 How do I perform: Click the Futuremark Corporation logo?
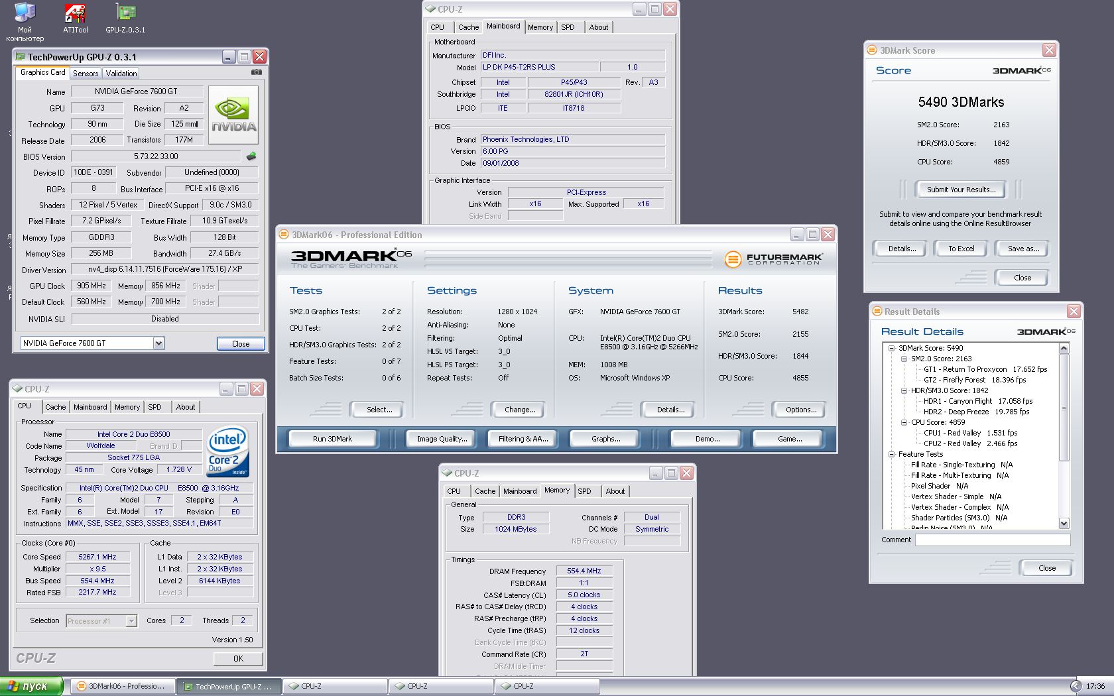pyautogui.click(x=773, y=259)
